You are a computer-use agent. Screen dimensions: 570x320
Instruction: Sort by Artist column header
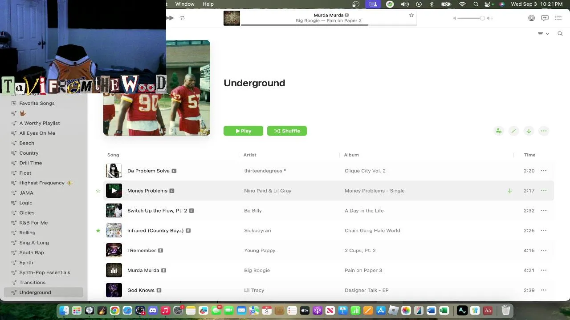(x=250, y=155)
